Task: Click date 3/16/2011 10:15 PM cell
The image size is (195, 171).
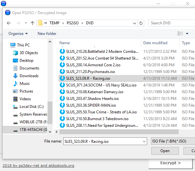Action: point(160,99)
